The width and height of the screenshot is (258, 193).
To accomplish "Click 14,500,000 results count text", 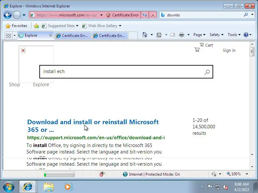I will point(204,127).
